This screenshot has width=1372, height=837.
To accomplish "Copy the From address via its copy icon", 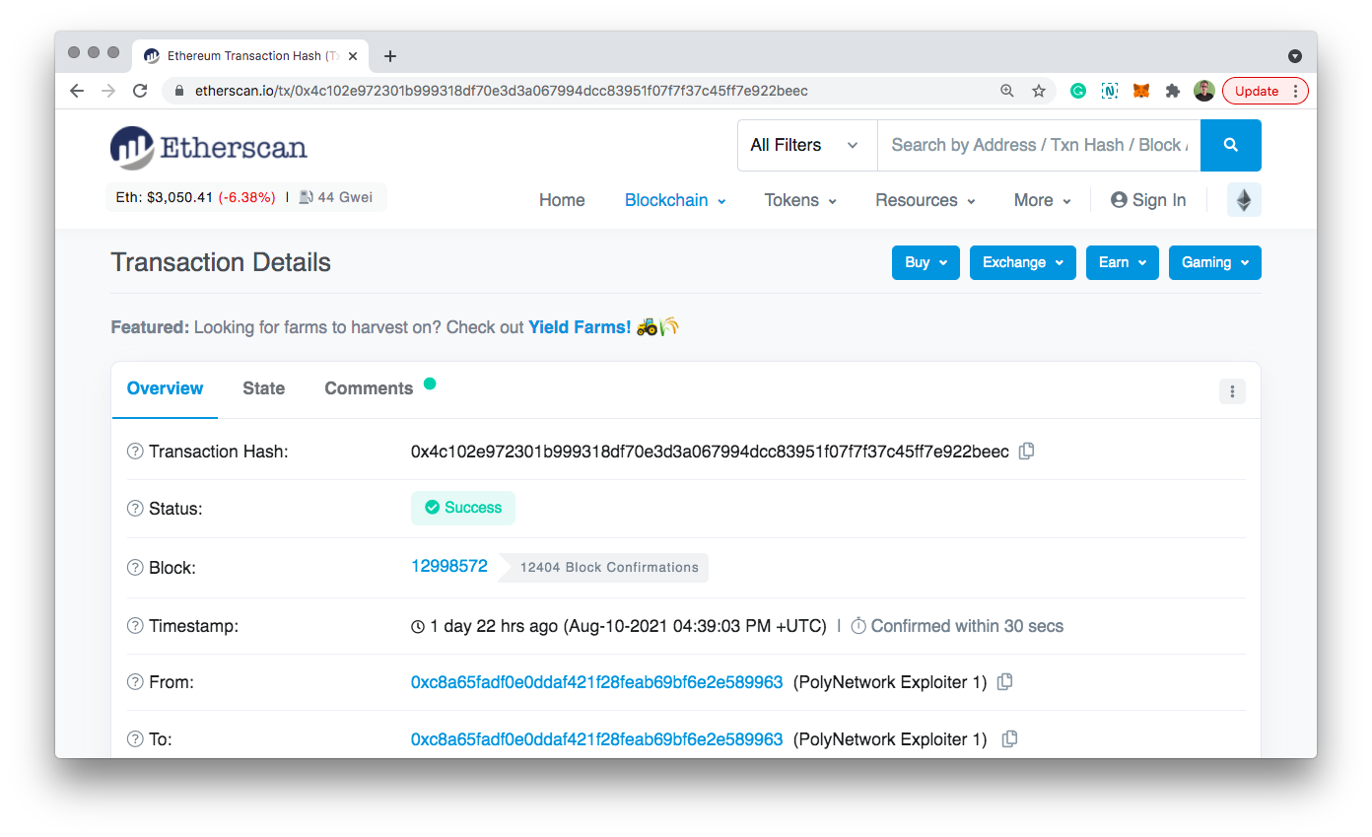I will [1004, 681].
